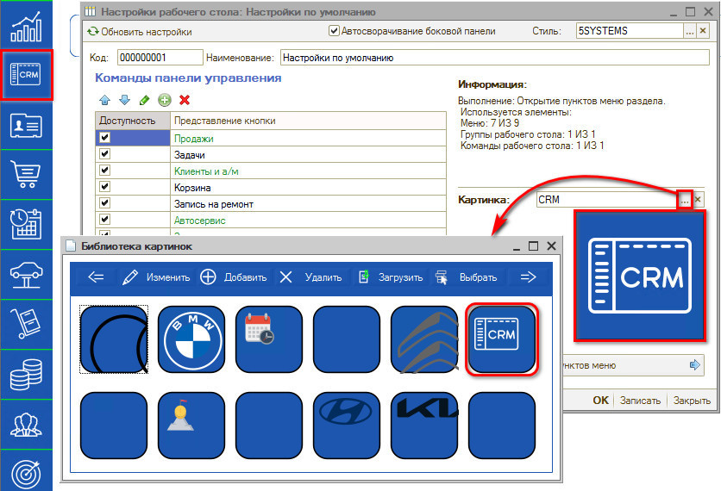
Task: Select the BMW logo picture
Action: tap(191, 340)
